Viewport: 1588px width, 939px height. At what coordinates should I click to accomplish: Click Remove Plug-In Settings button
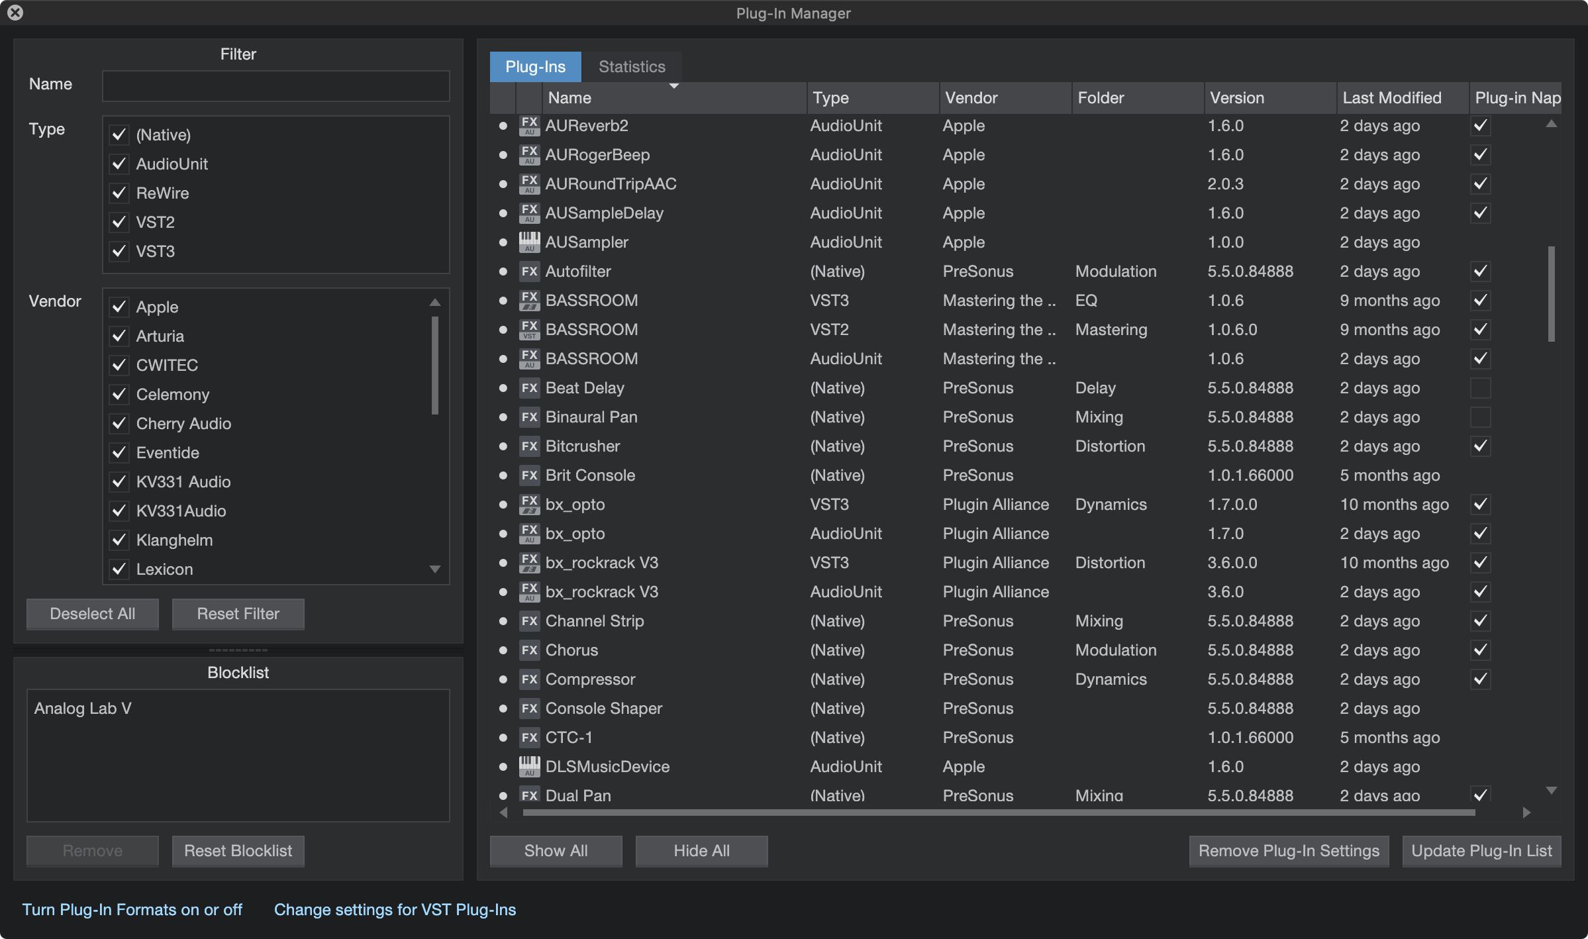1289,851
